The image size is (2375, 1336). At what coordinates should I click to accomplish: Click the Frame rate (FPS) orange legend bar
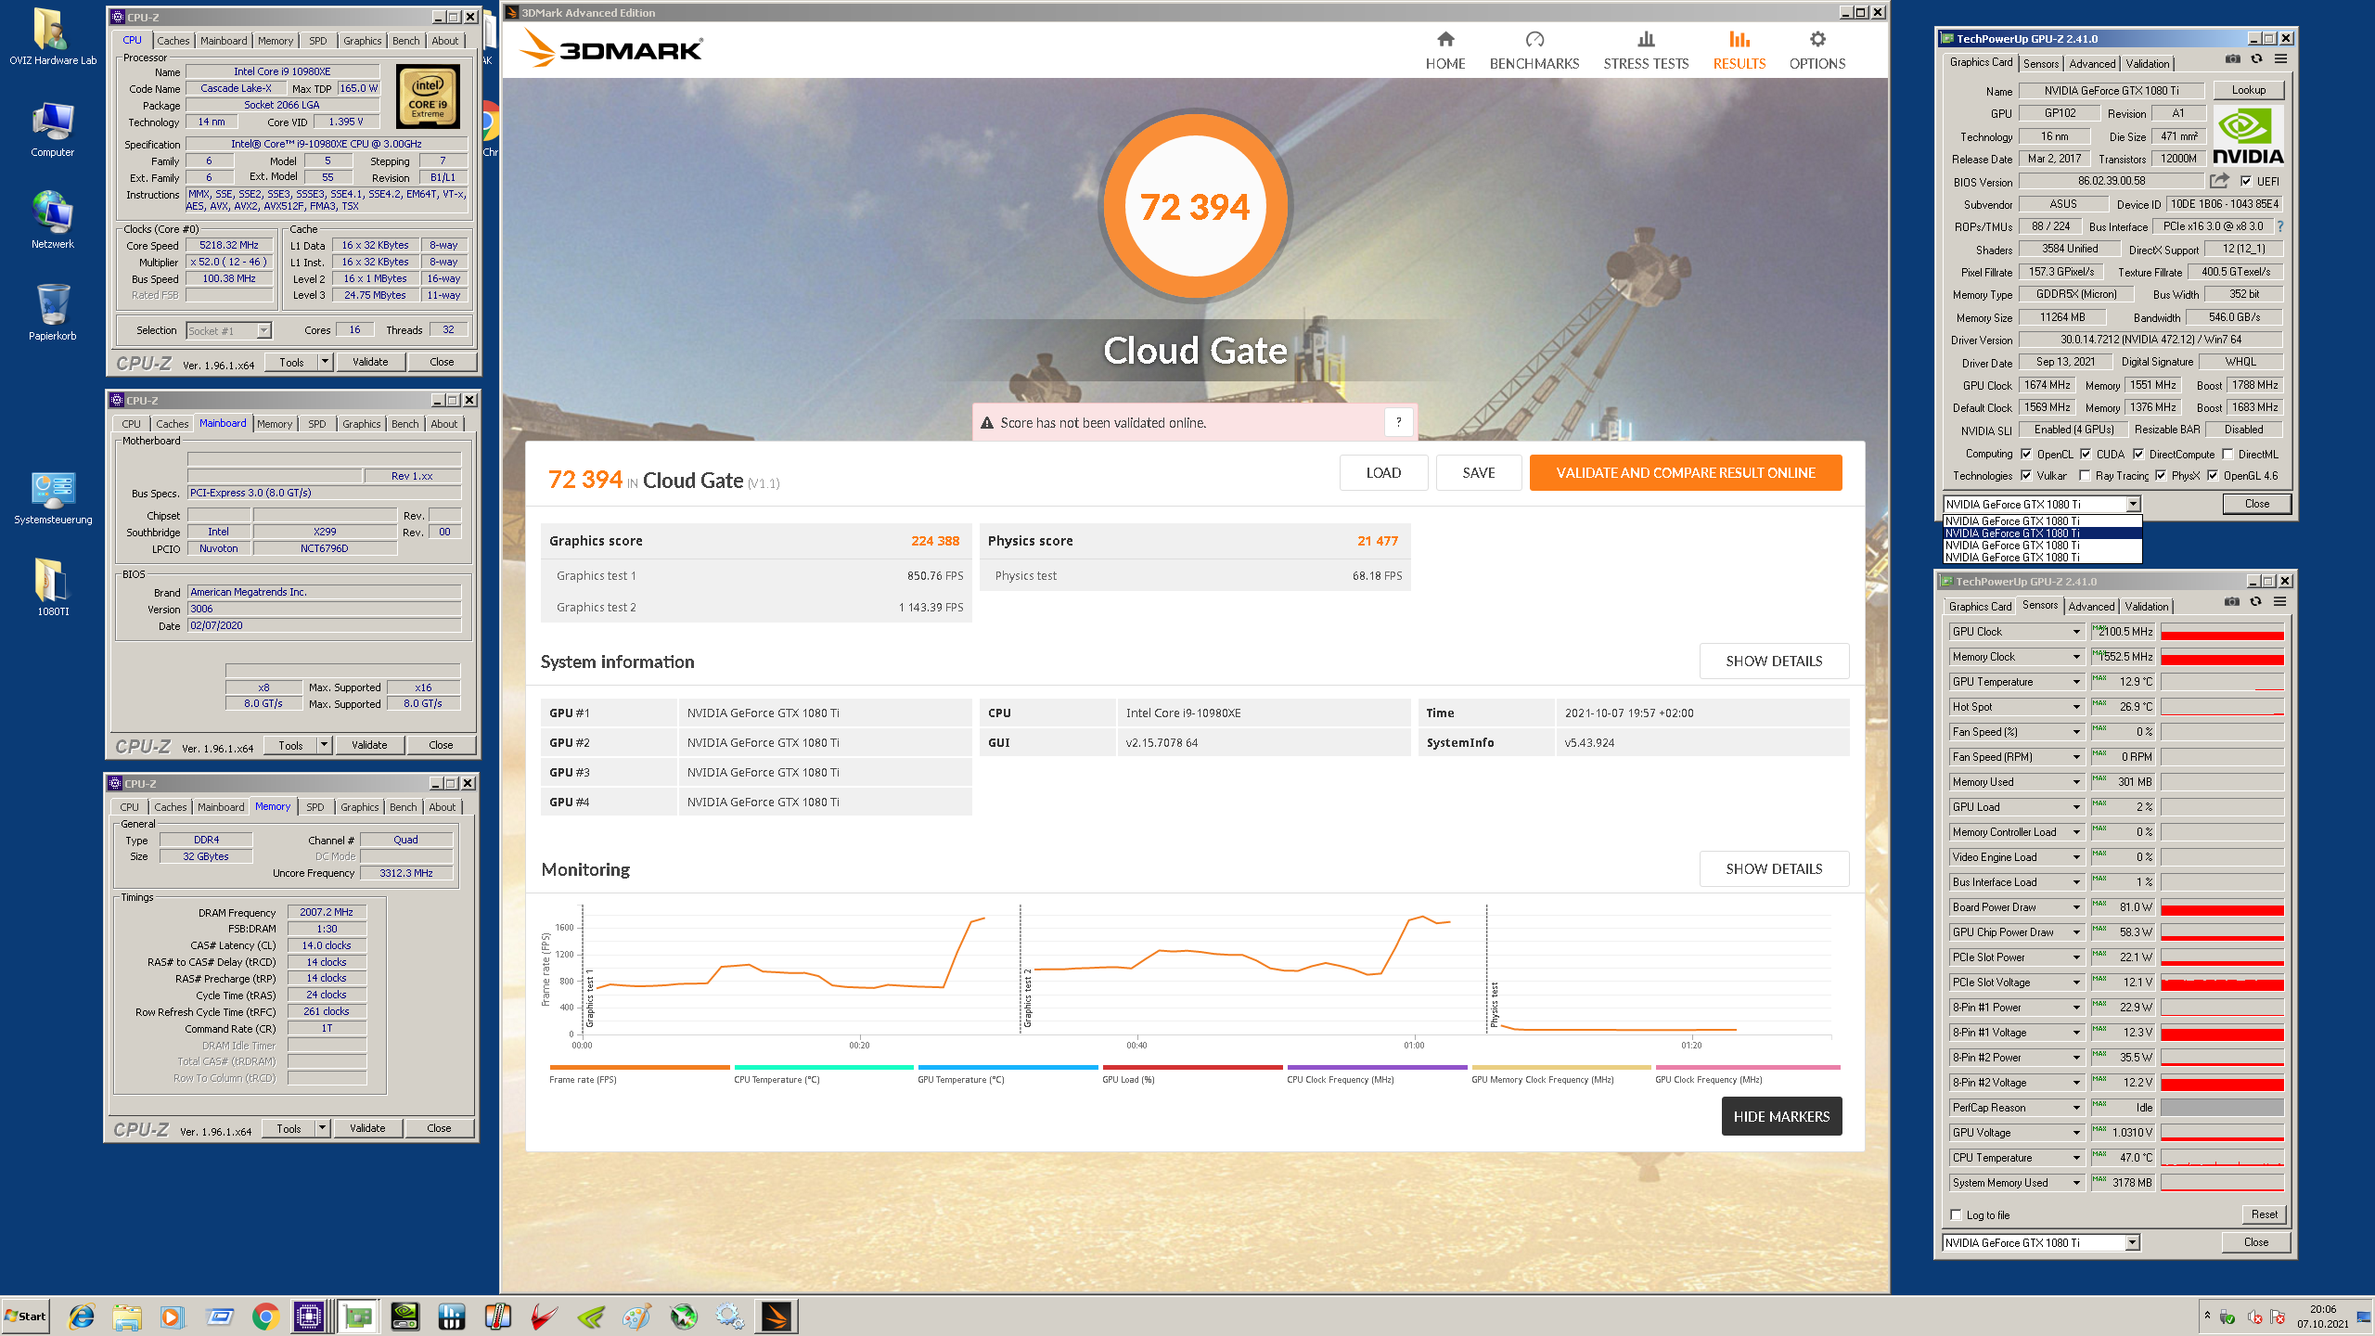[x=639, y=1068]
